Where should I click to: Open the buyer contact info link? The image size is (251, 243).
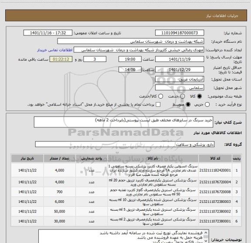click(55, 50)
